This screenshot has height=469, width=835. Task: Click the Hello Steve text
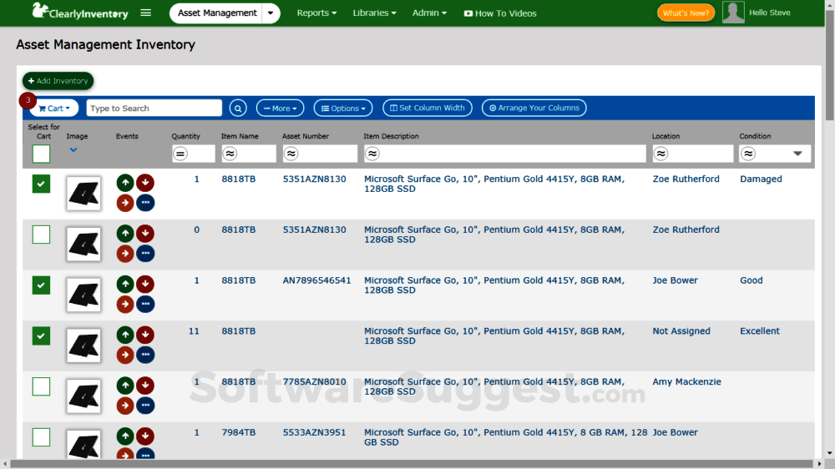click(770, 13)
